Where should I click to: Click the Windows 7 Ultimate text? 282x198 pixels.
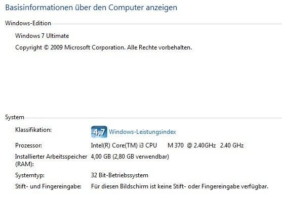(42, 36)
